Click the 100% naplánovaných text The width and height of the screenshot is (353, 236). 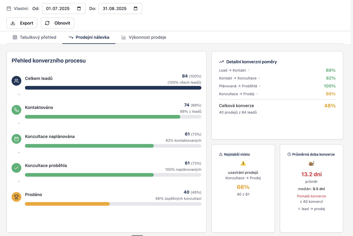(x=183, y=169)
